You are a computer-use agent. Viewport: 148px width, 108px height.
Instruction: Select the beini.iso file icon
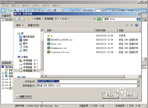49,44
